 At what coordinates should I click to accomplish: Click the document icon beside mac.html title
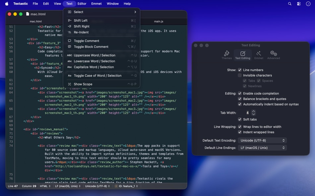click(28, 14)
